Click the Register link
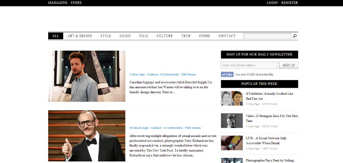The width and height of the screenshot is (343, 163). point(289,3)
